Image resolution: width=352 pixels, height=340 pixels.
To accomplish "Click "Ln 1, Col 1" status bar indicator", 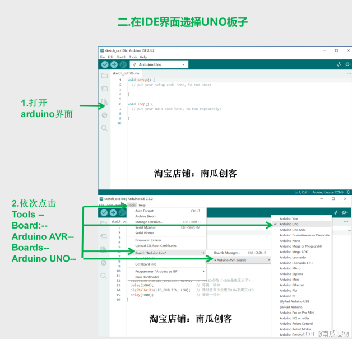I will pyautogui.click(x=302, y=192).
